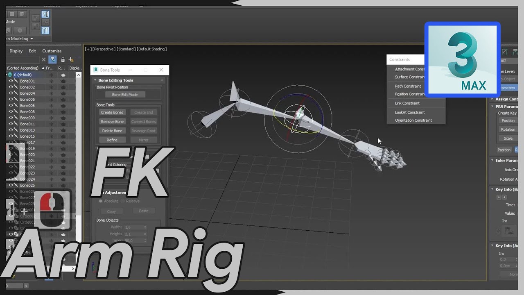Select the Relative radio button
This screenshot has width=524, height=295.
(123, 201)
